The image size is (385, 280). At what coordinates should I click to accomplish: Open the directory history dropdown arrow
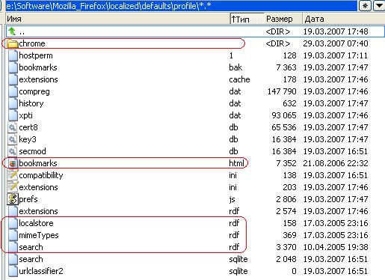click(379, 6)
